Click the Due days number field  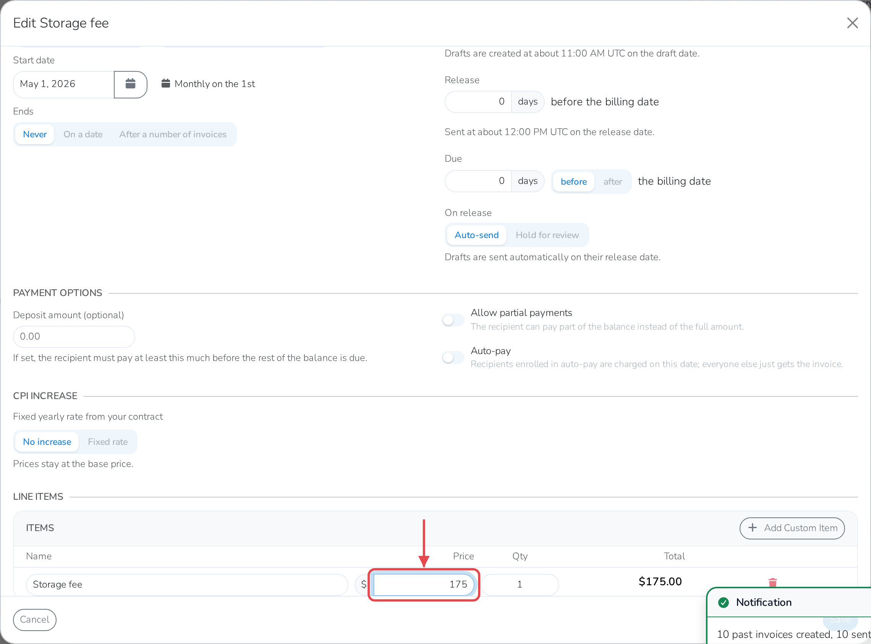[x=478, y=181]
